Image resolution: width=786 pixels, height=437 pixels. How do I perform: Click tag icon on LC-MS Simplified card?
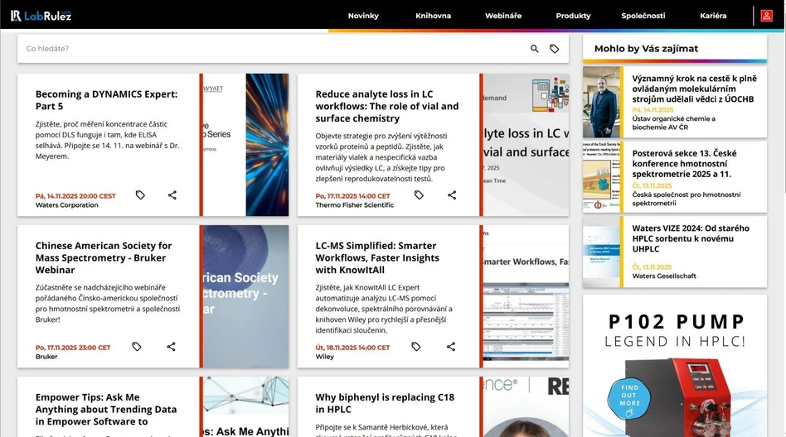click(416, 347)
